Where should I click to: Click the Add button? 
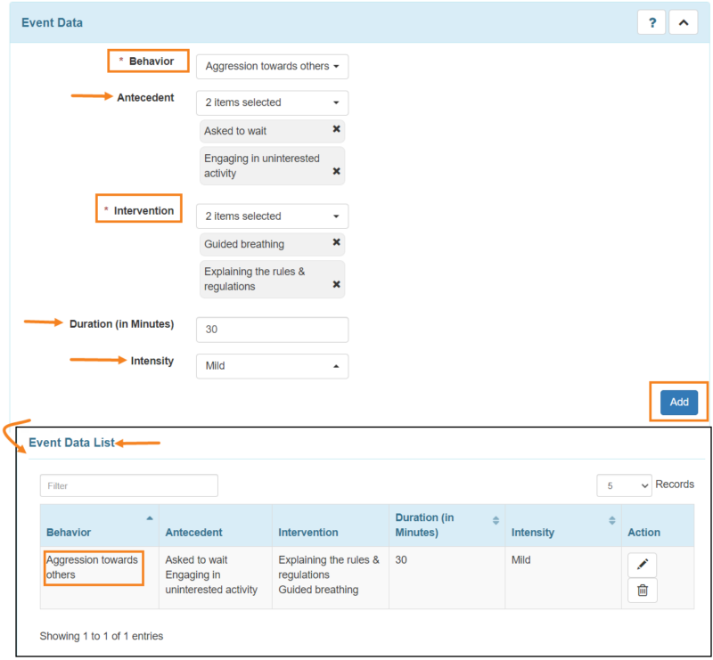click(x=678, y=402)
